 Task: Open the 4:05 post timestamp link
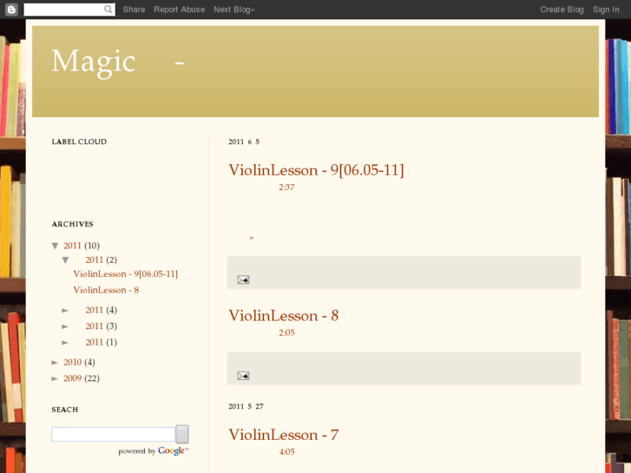(x=287, y=451)
